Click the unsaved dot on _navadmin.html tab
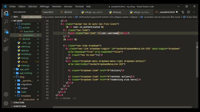 pyautogui.click(x=177, y=12)
